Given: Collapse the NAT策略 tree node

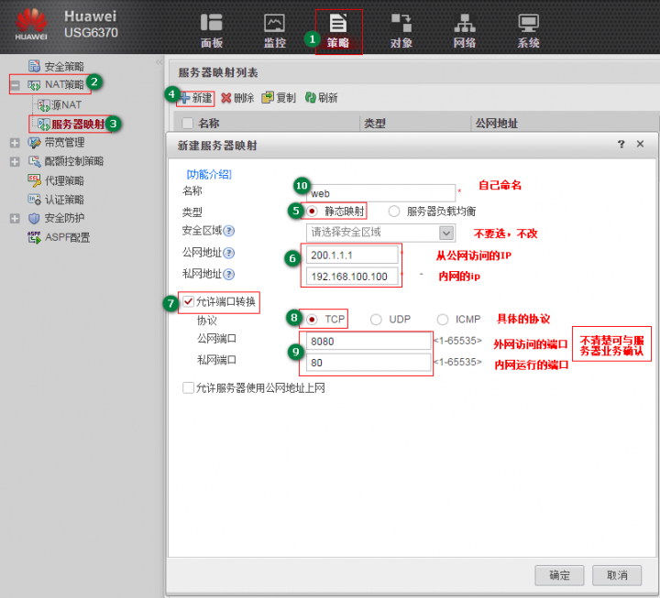Looking at the screenshot, I should [15, 85].
